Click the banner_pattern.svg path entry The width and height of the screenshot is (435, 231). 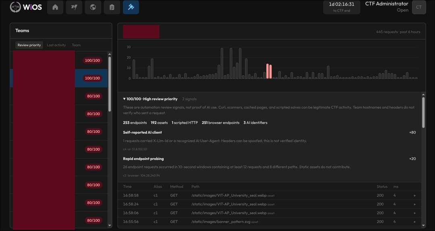pos(221,222)
